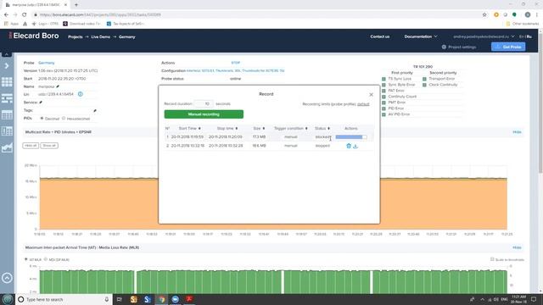Toggle the PID Error checkbox

383,108
